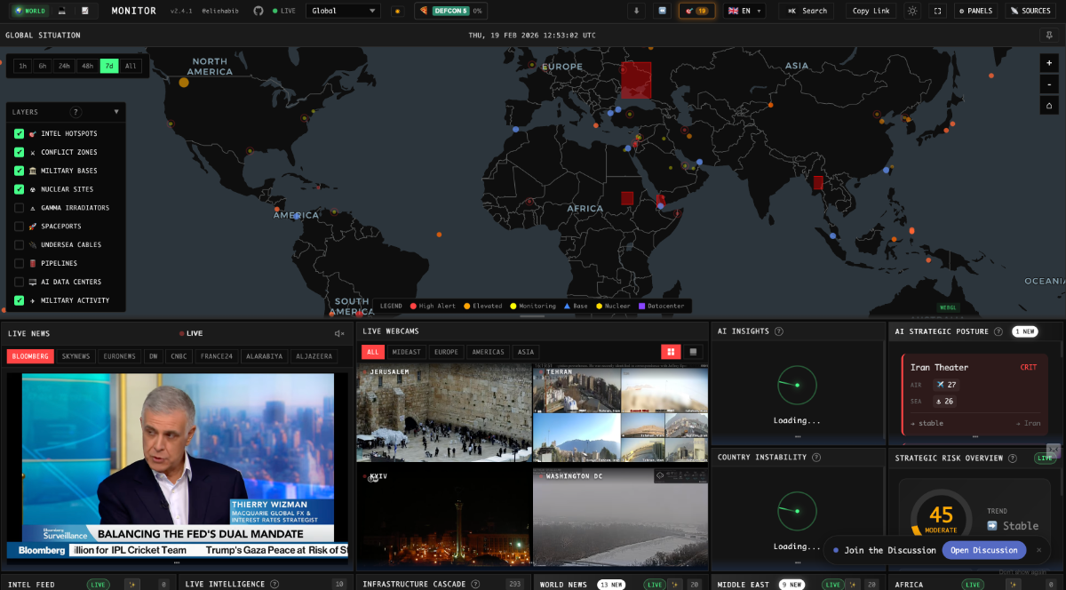Open AI Insights help icon
The height and width of the screenshot is (590, 1066).
(x=779, y=331)
